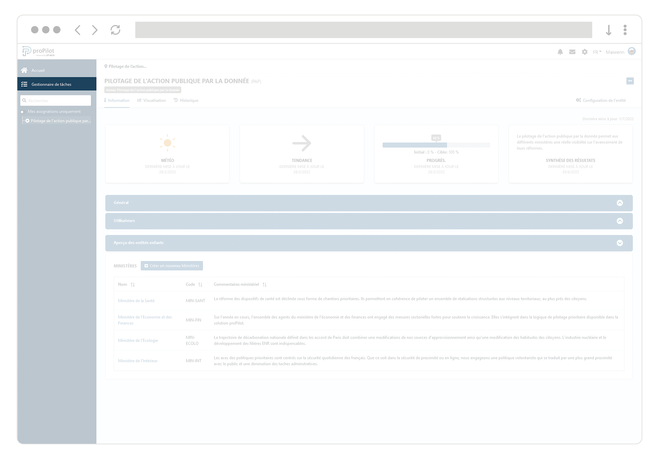Open the messages envelope icon
The image size is (659, 462).
[x=572, y=52]
